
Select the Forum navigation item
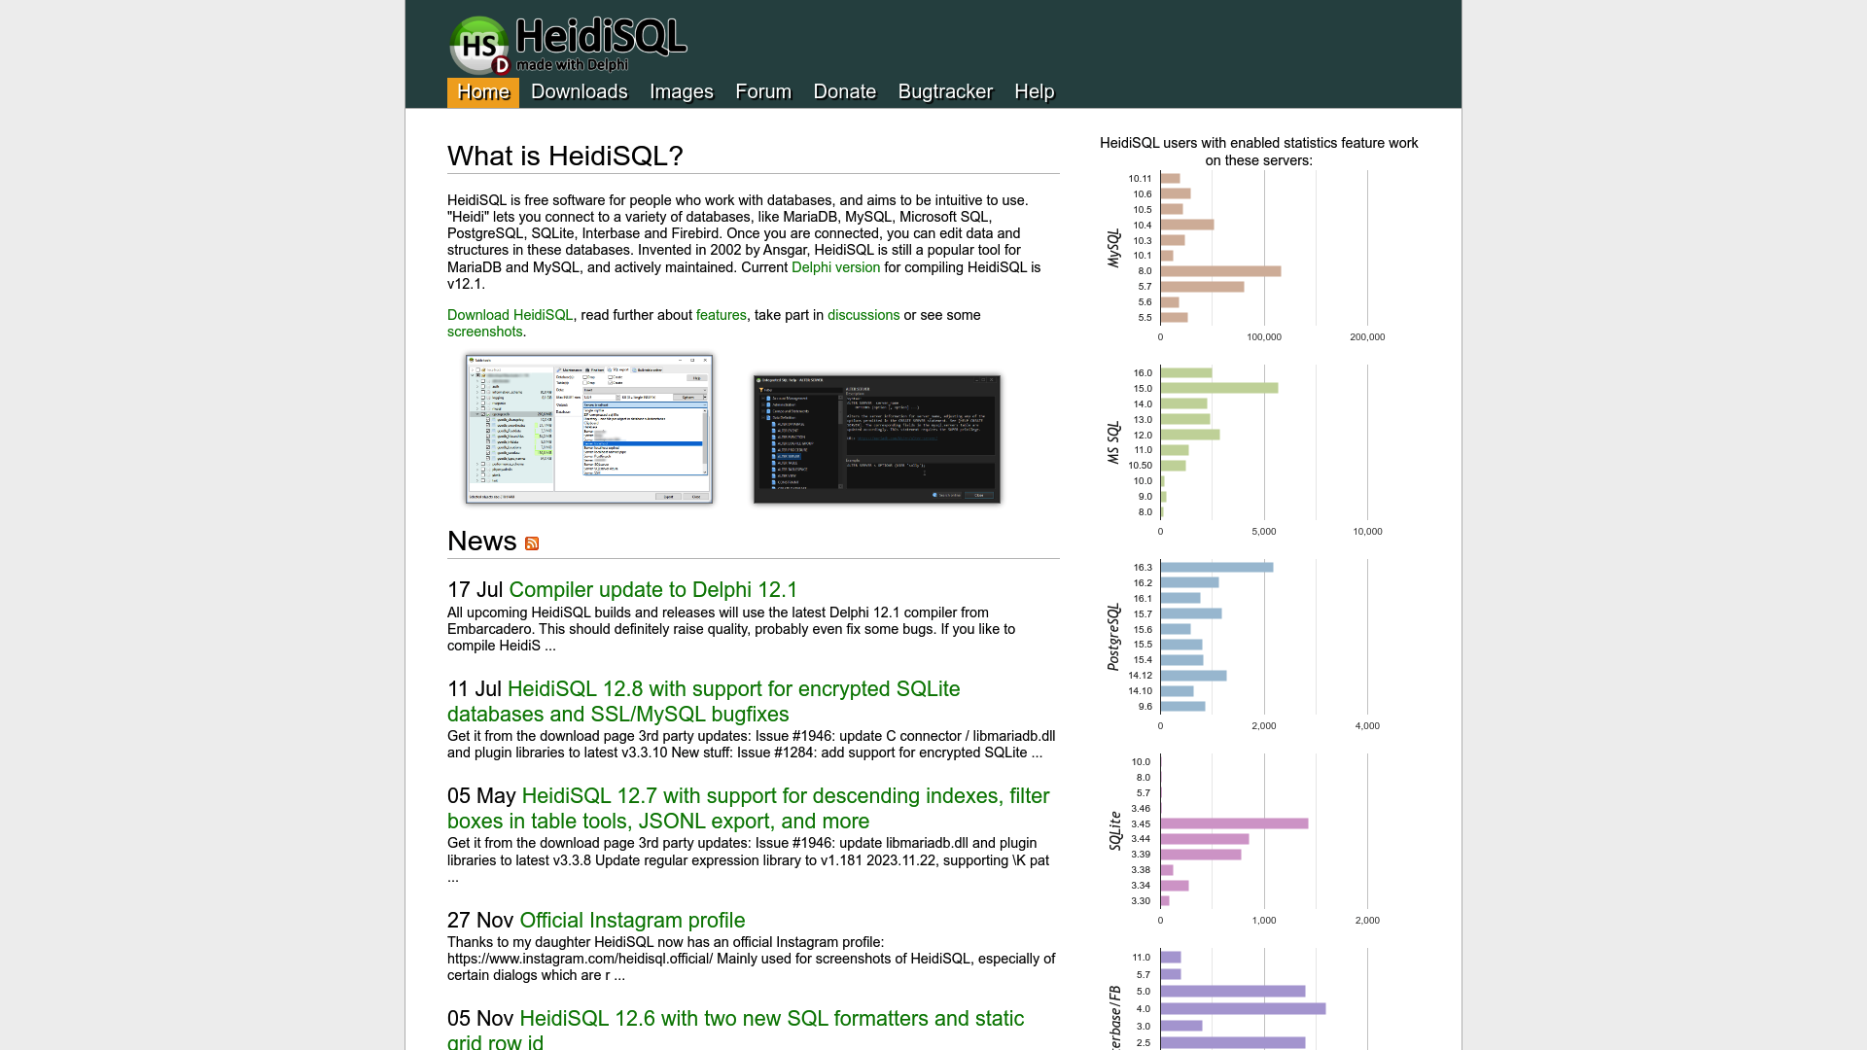[x=761, y=91]
